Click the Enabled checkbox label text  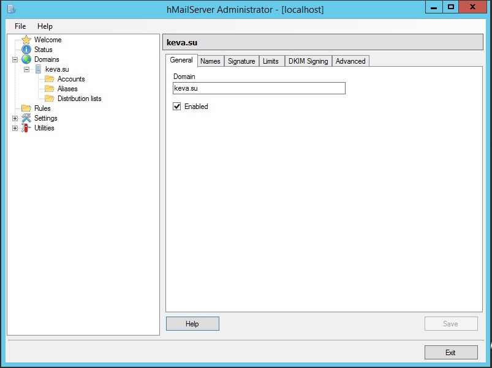[196, 107]
